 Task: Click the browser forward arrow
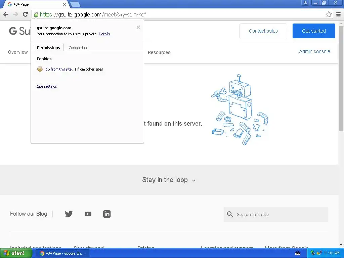tap(15, 14)
